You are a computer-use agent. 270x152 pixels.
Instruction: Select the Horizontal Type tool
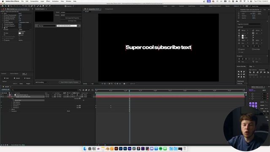pos(35,6)
